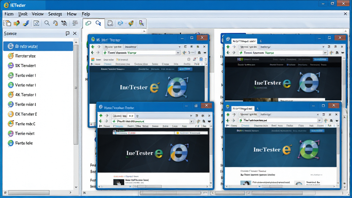Select the 'Terile mier I' list entry
This screenshot has height=198, width=352.
[38, 75]
